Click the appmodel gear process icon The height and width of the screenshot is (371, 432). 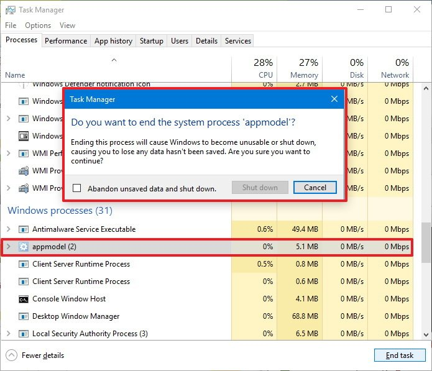point(24,247)
